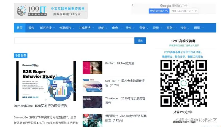Screen dimensions: 221x127
Task: Open the 首页 tab
Action: point(20,28)
